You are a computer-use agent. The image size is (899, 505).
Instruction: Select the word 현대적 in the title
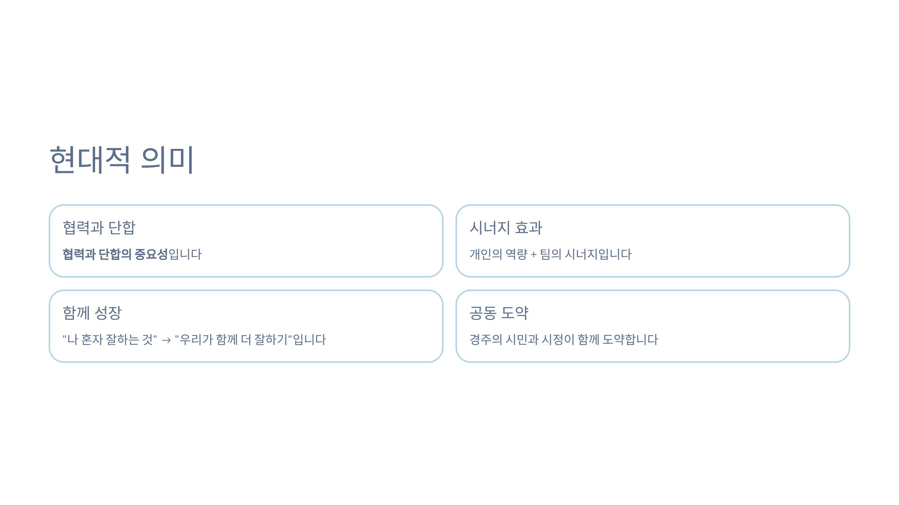pos(90,160)
